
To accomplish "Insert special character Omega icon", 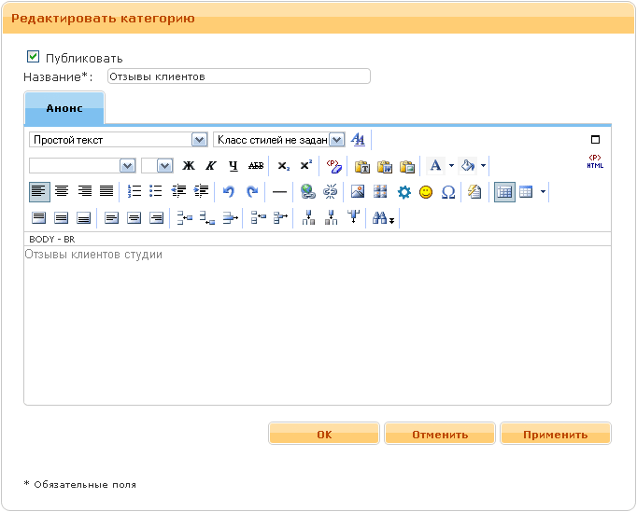I will coord(448,192).
